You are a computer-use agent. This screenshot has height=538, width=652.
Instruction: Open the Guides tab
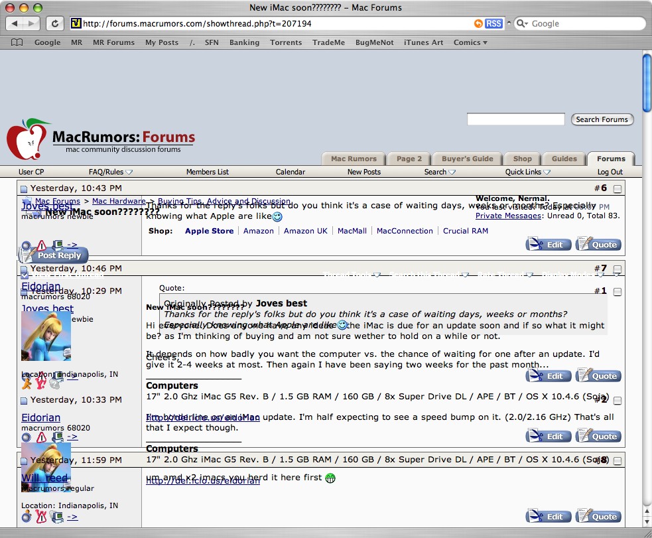pos(564,159)
